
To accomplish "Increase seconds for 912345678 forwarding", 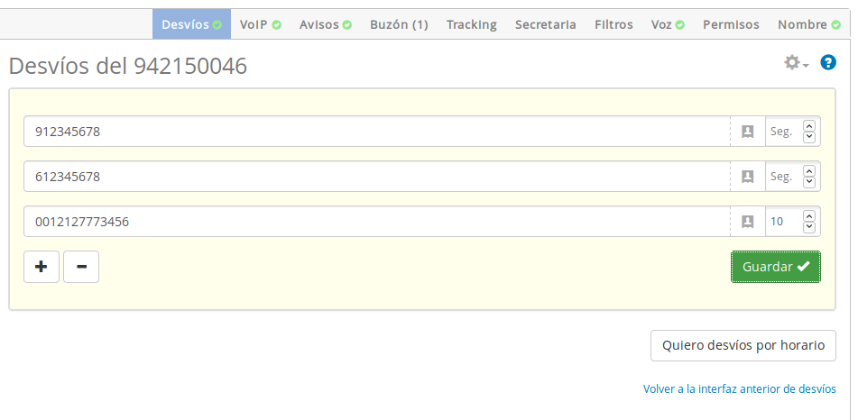I will [x=808, y=127].
